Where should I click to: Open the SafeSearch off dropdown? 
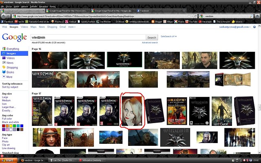click(x=168, y=36)
